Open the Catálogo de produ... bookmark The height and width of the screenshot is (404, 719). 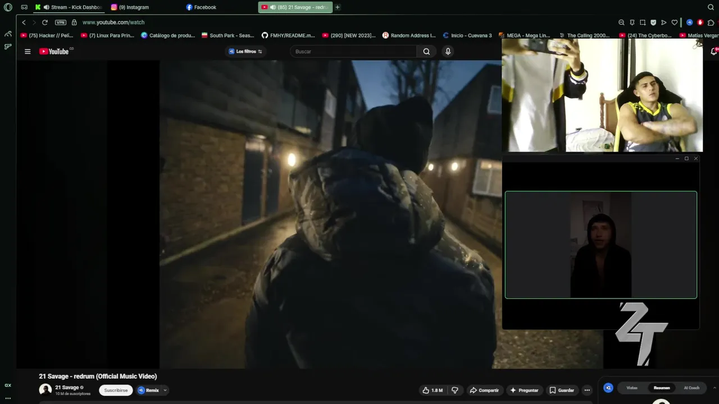168,35
